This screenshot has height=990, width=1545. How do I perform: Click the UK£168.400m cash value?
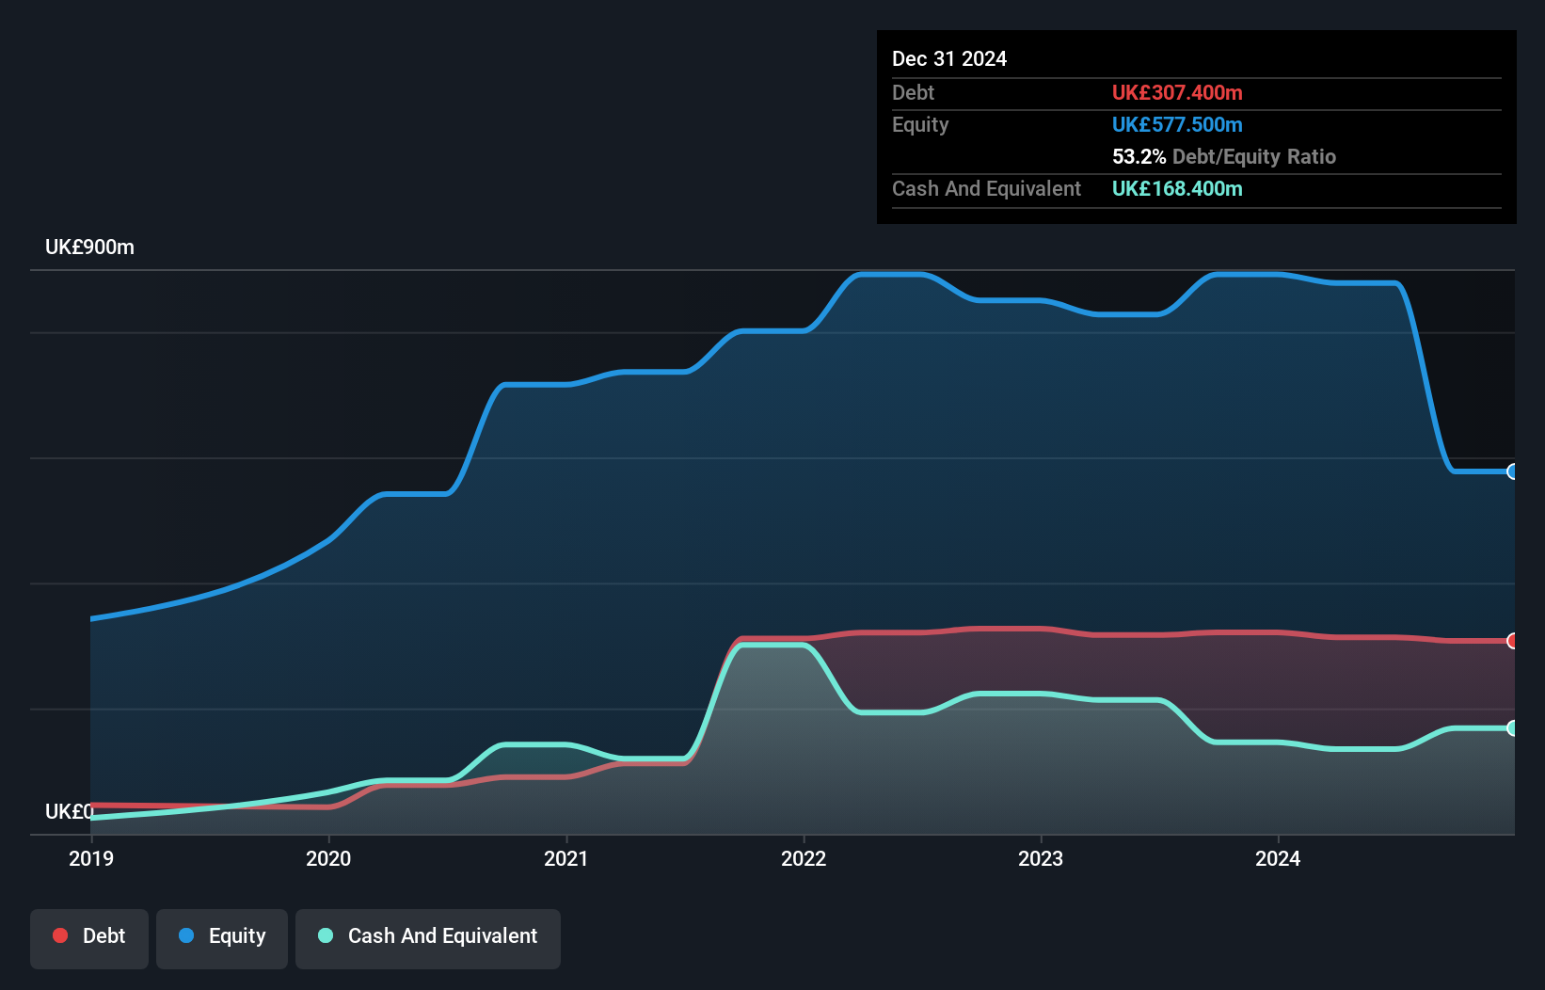1177,188
